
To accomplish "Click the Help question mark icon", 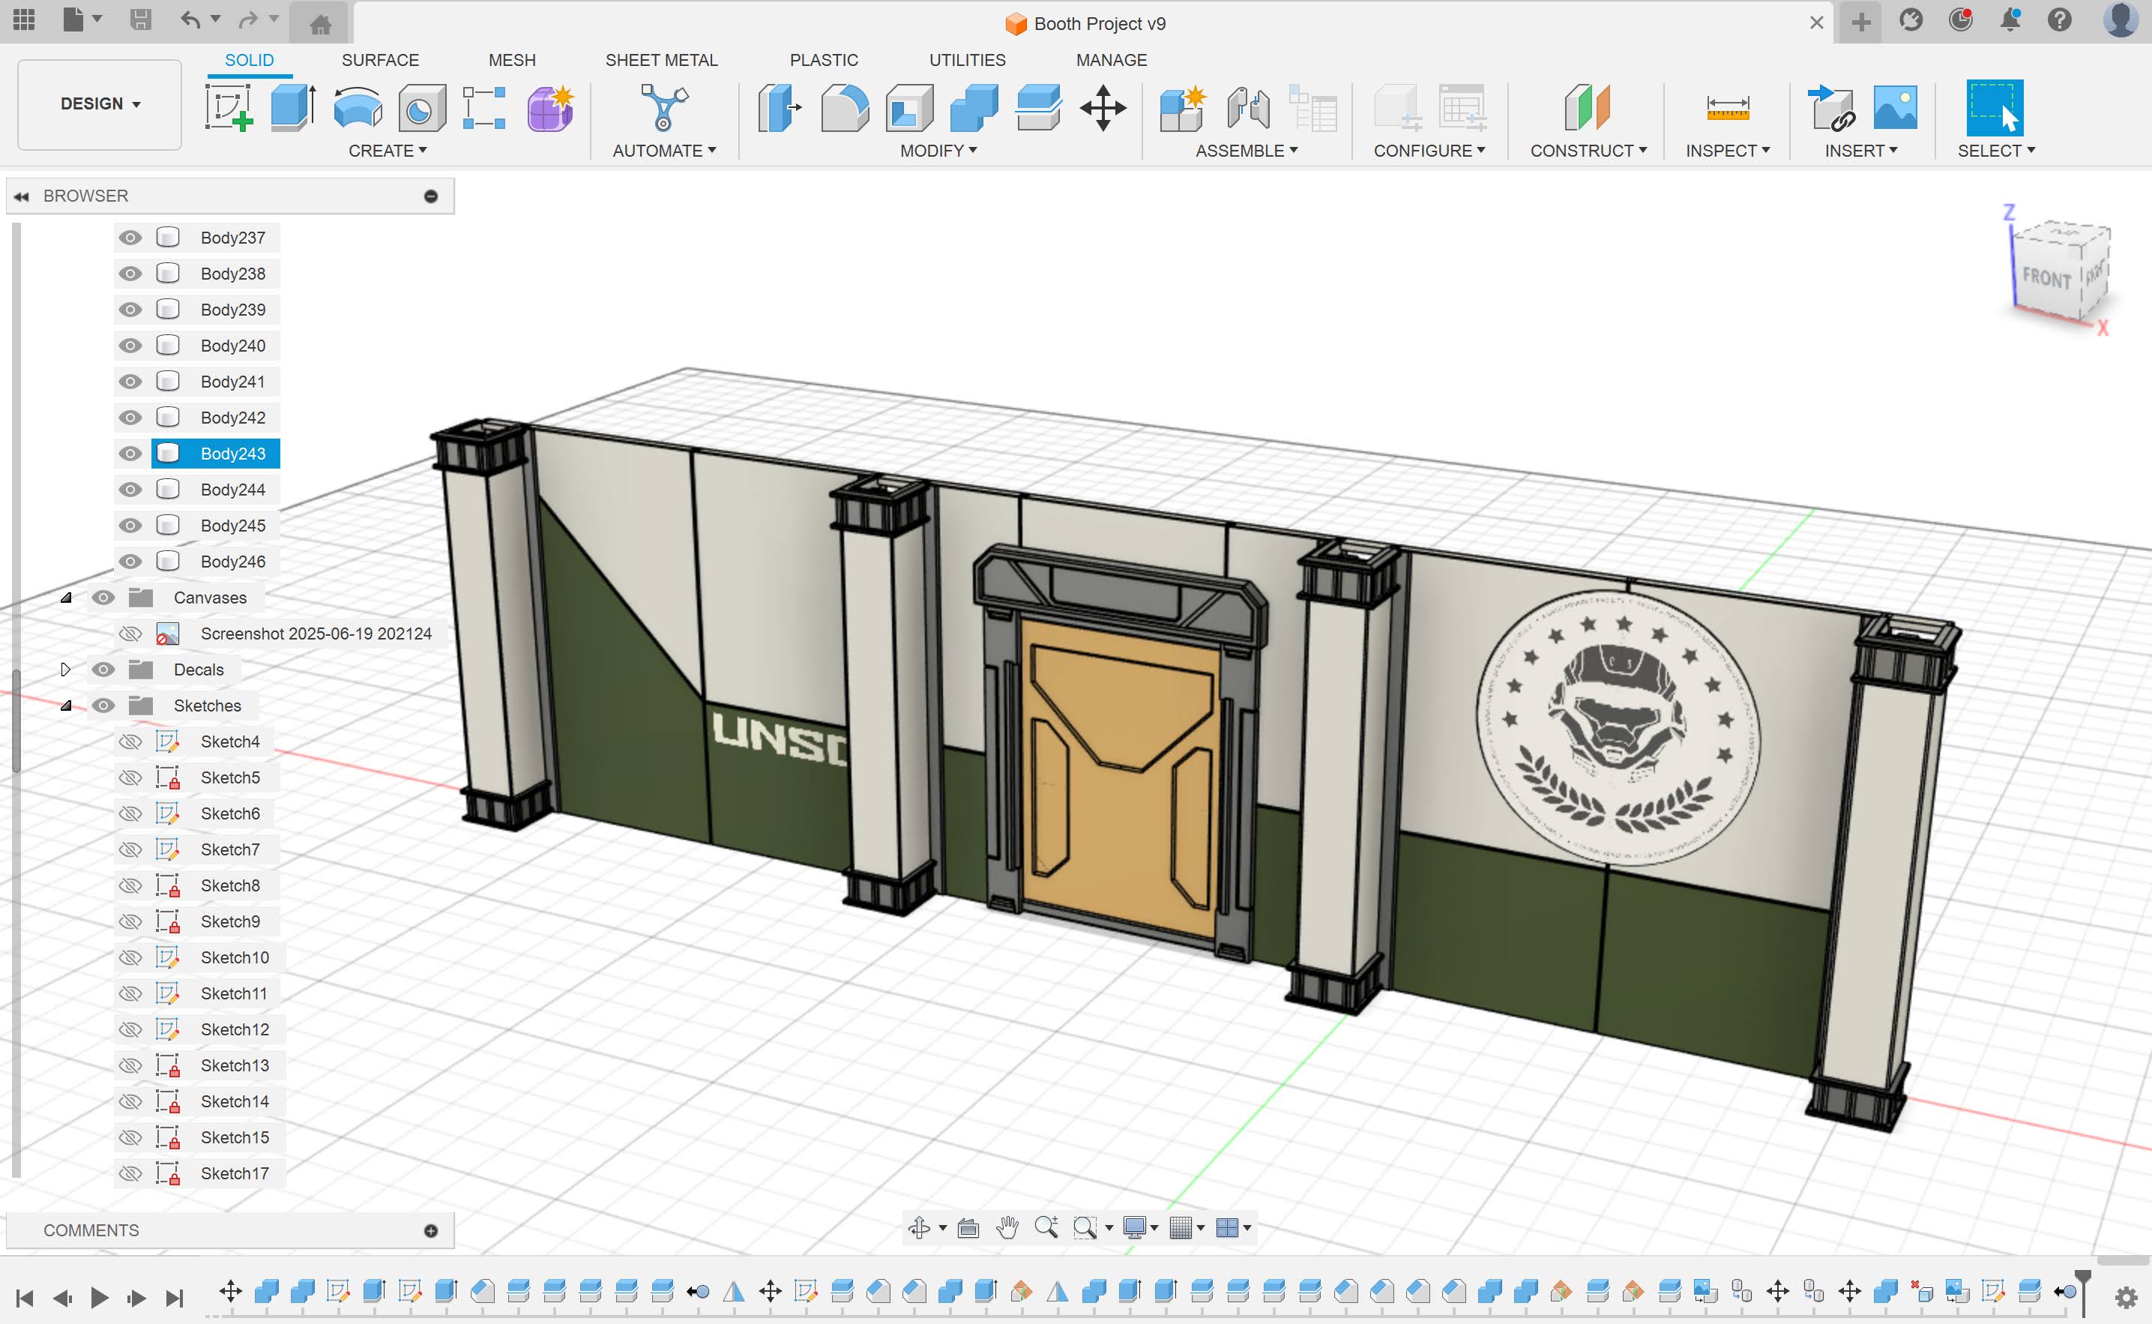I will pyautogui.click(x=2059, y=19).
